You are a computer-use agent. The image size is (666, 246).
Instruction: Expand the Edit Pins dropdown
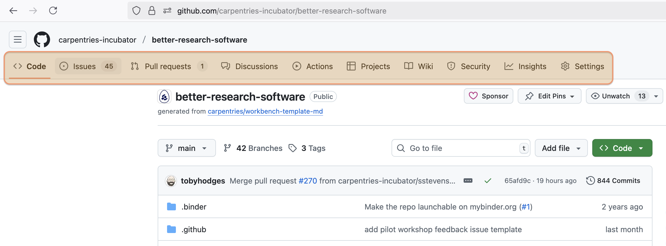coord(549,96)
